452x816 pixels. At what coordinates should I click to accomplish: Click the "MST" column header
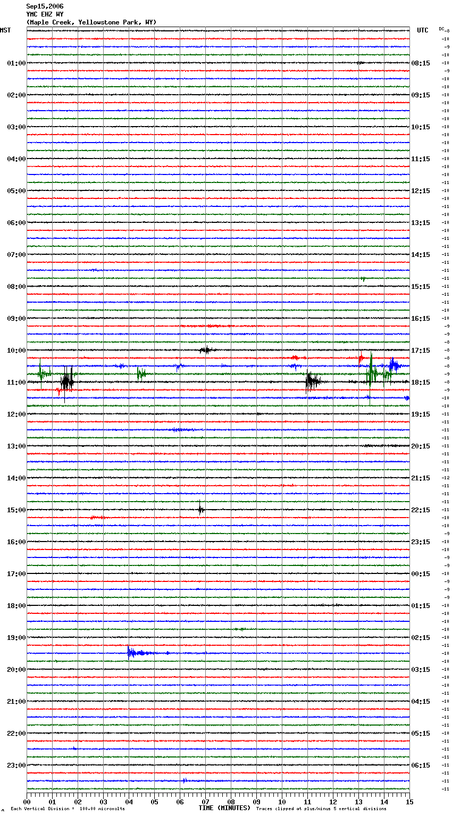pos(5,30)
